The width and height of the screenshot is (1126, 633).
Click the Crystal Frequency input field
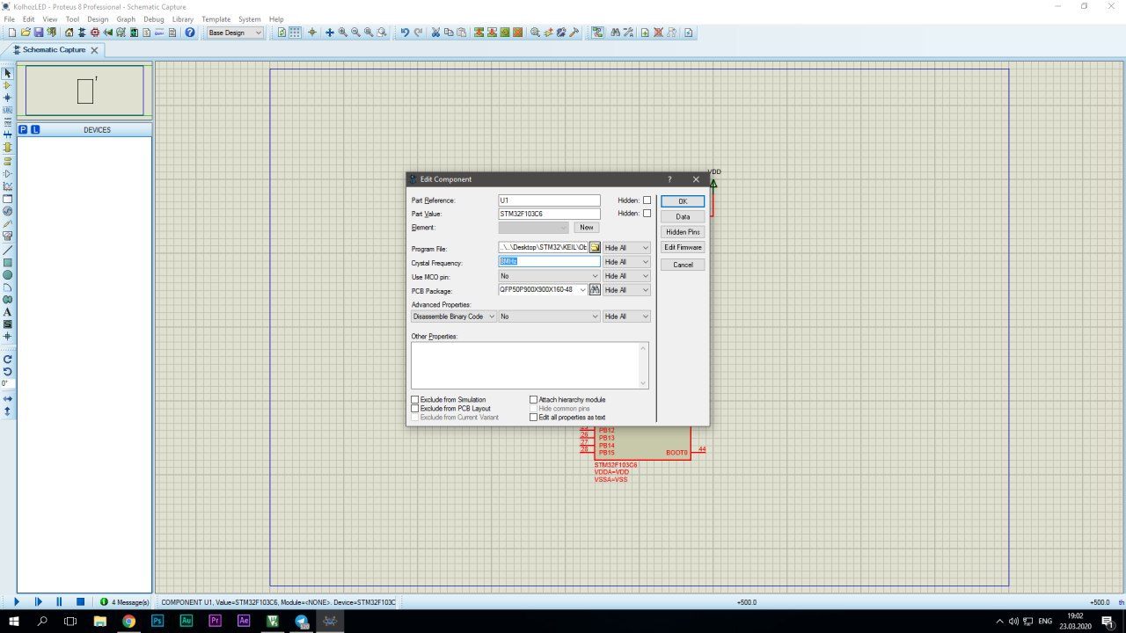point(549,262)
